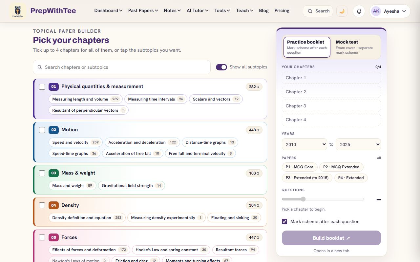Open the Pricing page
The height and width of the screenshot is (262, 420).
coord(282,10)
